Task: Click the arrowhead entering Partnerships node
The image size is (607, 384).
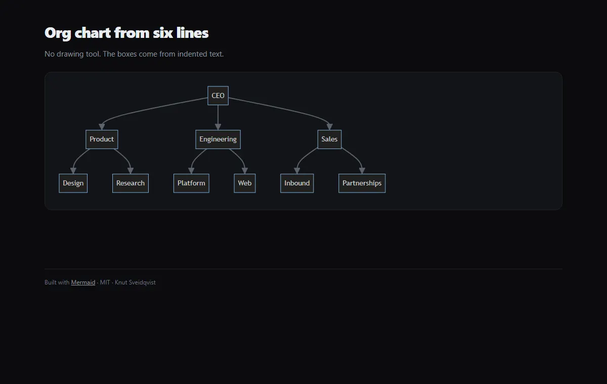Action: [362, 170]
